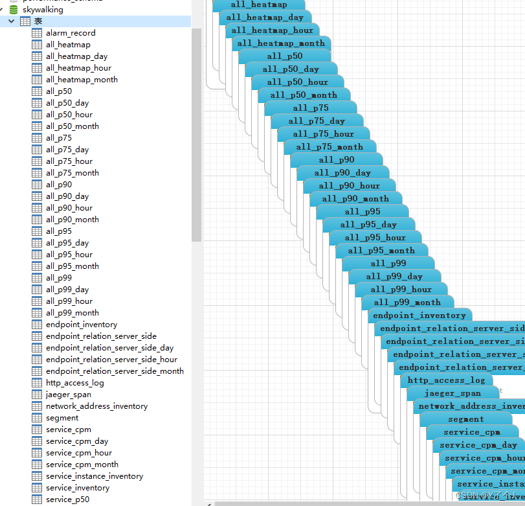Click table icon beside all_p90
525x506 pixels.
coord(37,184)
